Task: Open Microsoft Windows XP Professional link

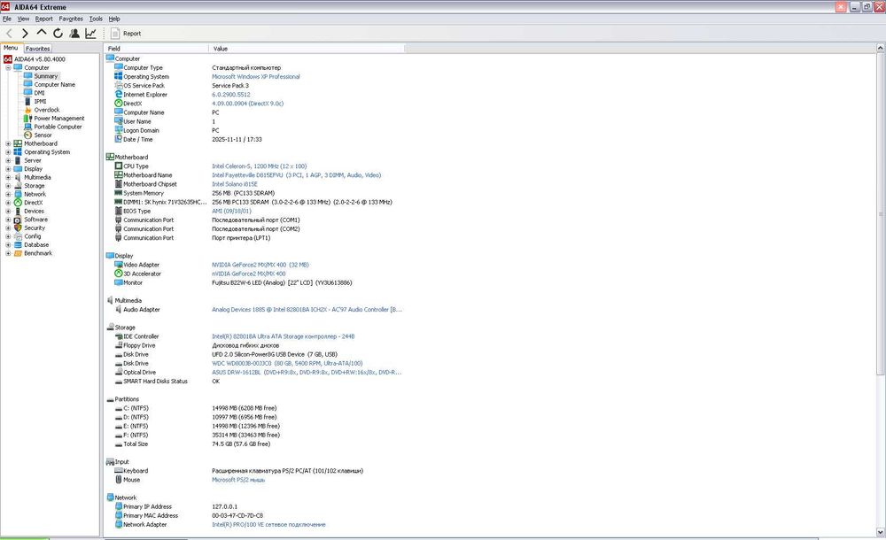Action: [x=256, y=77]
